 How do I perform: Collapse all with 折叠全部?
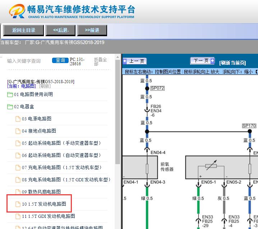(x=100, y=62)
